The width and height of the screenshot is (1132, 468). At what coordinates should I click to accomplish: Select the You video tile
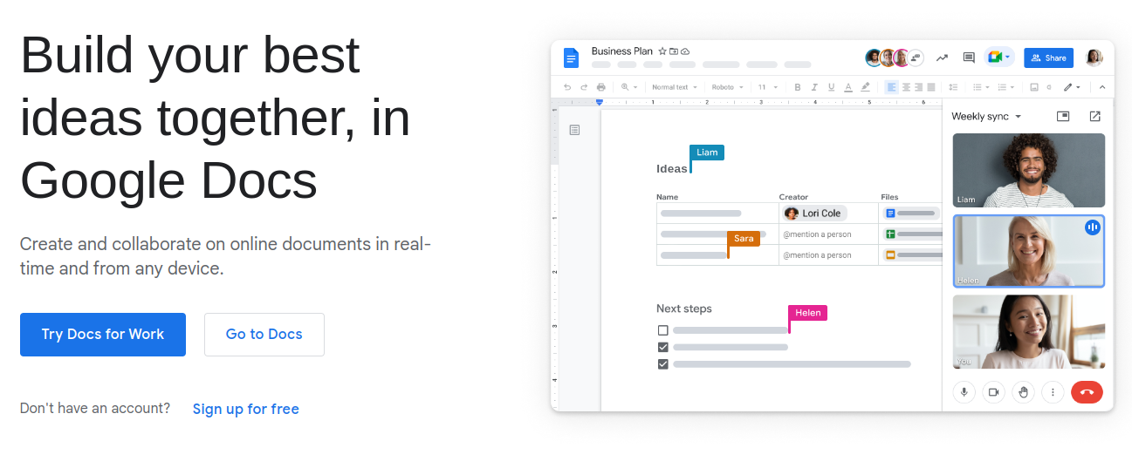[1028, 331]
